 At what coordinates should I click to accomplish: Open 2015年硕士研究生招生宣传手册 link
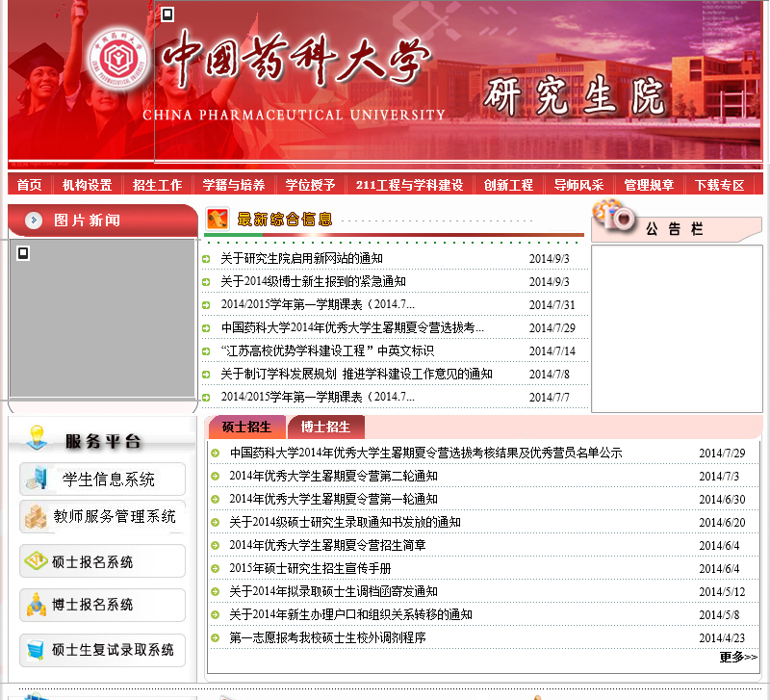click(x=310, y=568)
